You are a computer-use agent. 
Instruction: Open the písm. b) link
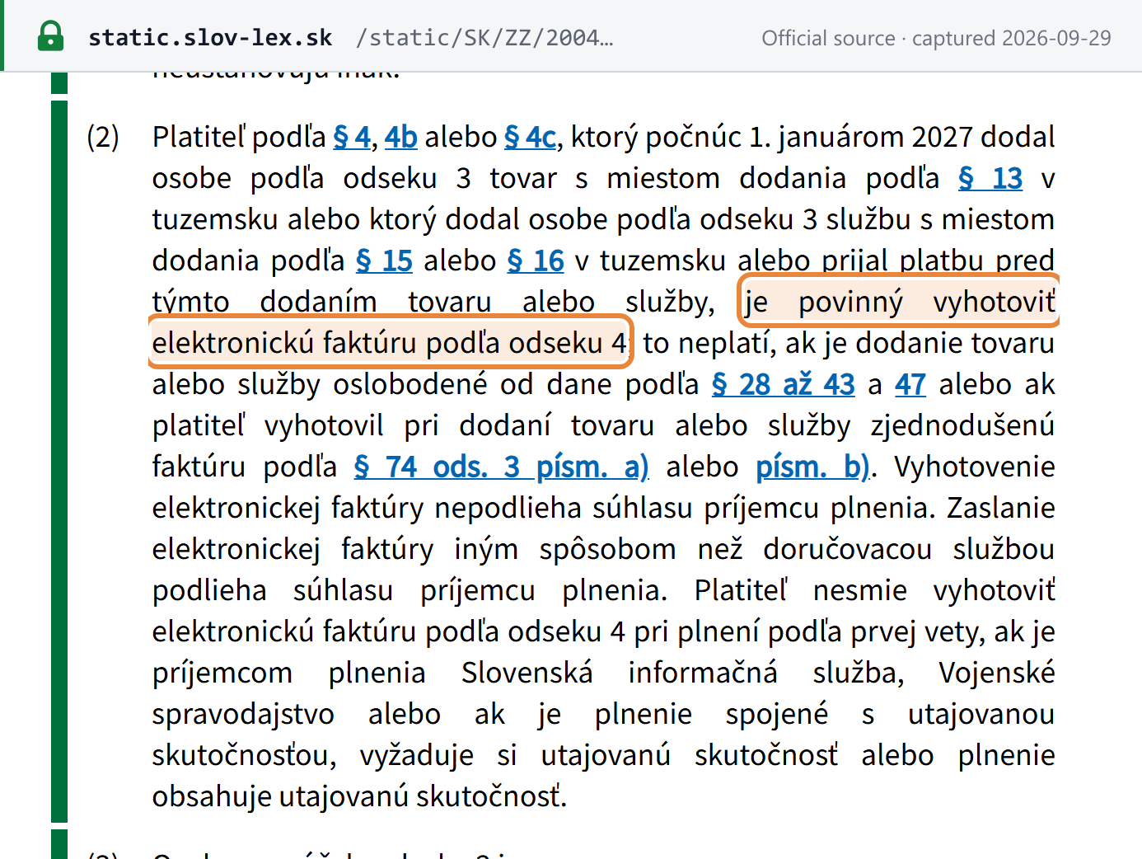coord(813,467)
